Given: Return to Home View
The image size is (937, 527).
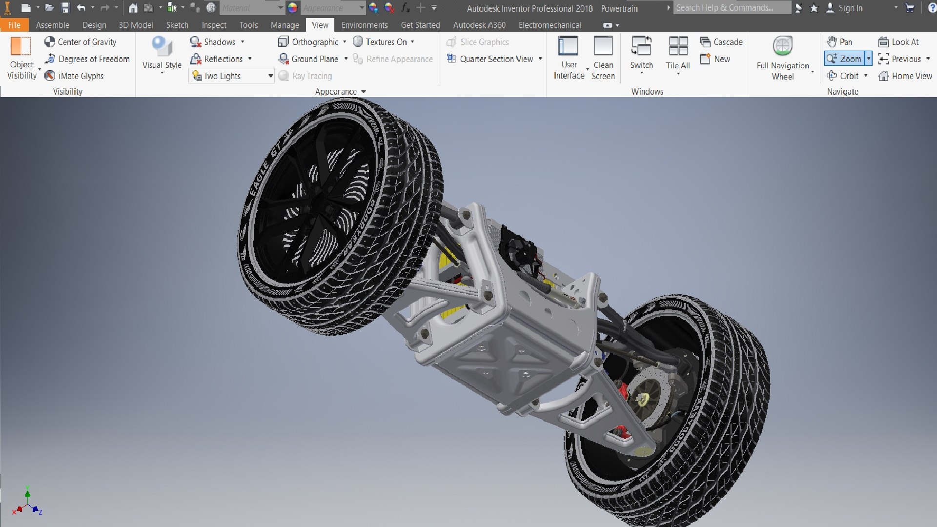Looking at the screenshot, I should [x=905, y=76].
